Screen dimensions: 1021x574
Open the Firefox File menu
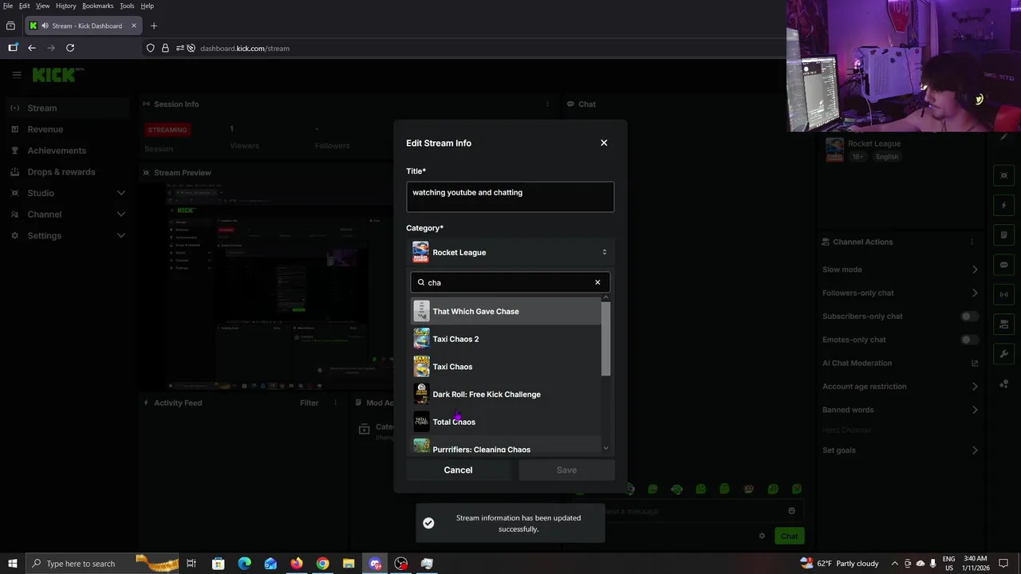[8, 6]
